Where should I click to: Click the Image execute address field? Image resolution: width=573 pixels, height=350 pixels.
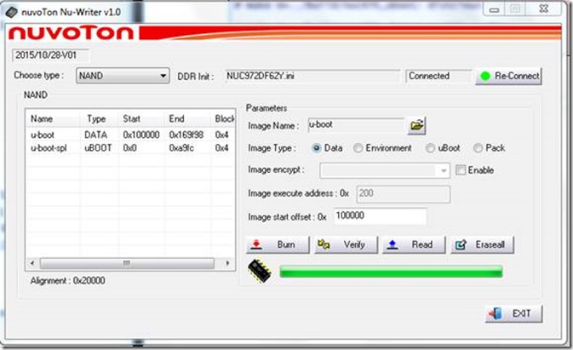point(404,194)
